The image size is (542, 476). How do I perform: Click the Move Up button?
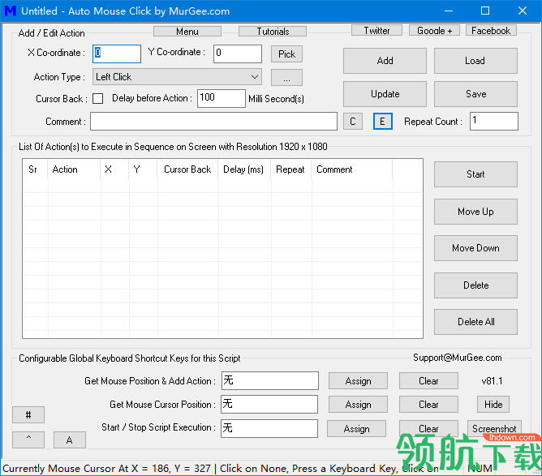[x=475, y=212]
